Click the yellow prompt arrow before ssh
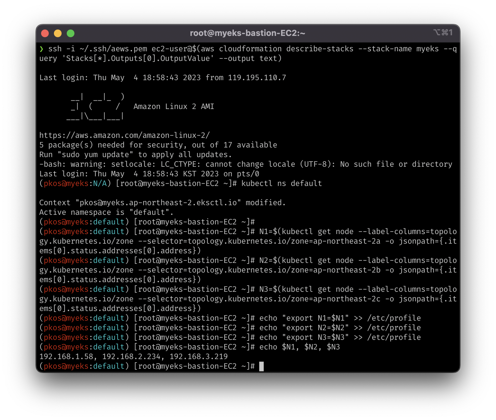 [41, 49]
